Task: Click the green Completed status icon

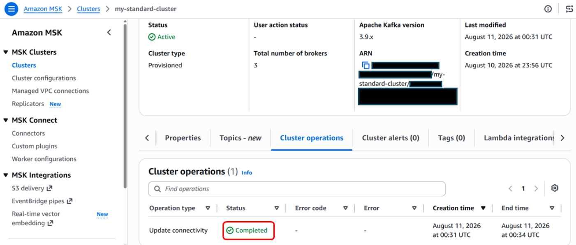Action: [230, 231]
